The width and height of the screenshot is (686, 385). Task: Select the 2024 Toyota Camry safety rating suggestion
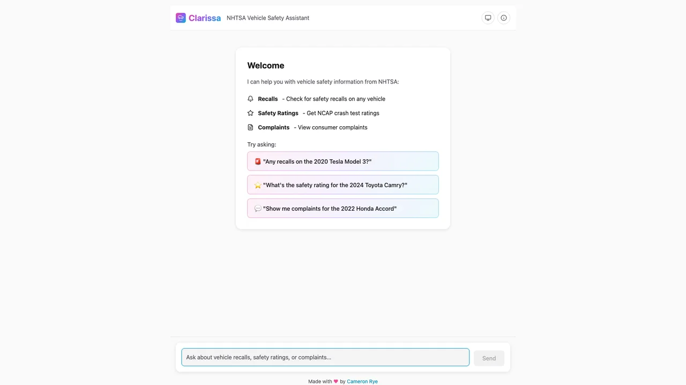[342, 184]
